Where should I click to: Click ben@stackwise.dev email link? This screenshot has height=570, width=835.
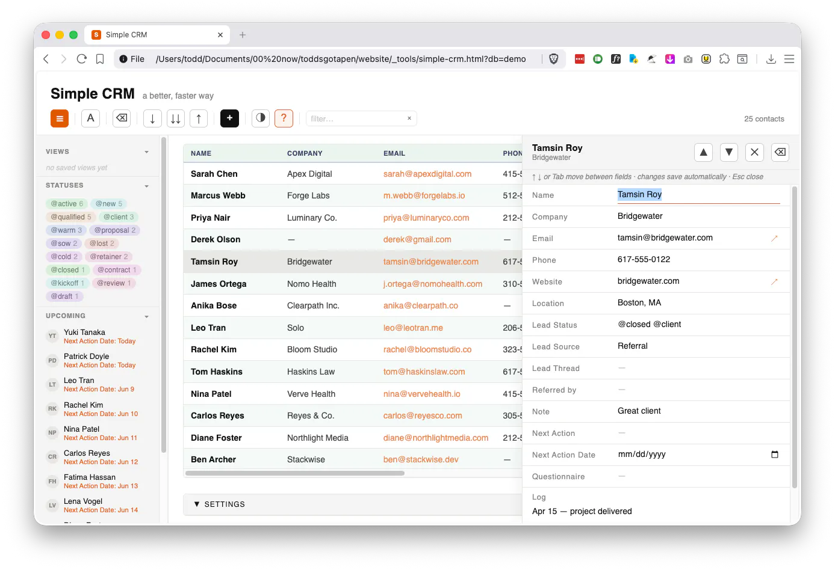[421, 459]
